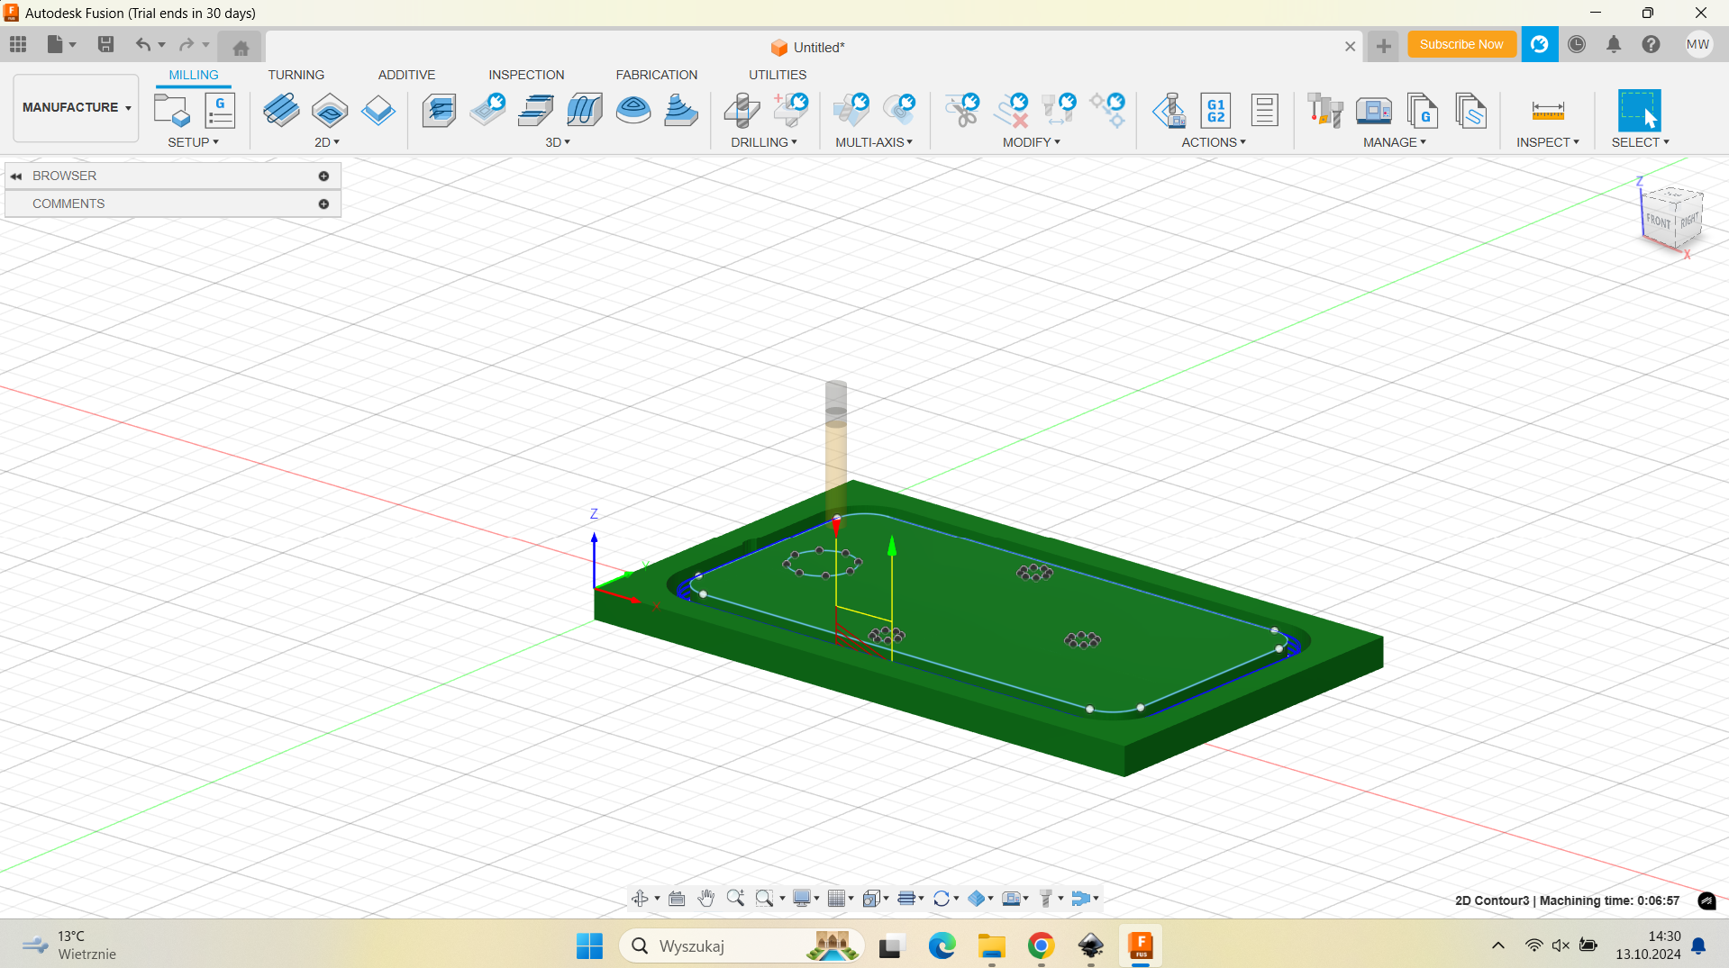
Task: Expand the INSPECT panel menu
Action: (1548, 142)
